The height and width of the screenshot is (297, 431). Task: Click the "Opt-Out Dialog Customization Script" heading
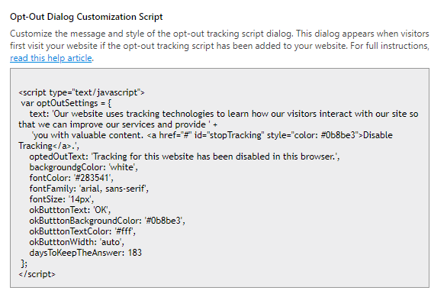[x=86, y=17]
